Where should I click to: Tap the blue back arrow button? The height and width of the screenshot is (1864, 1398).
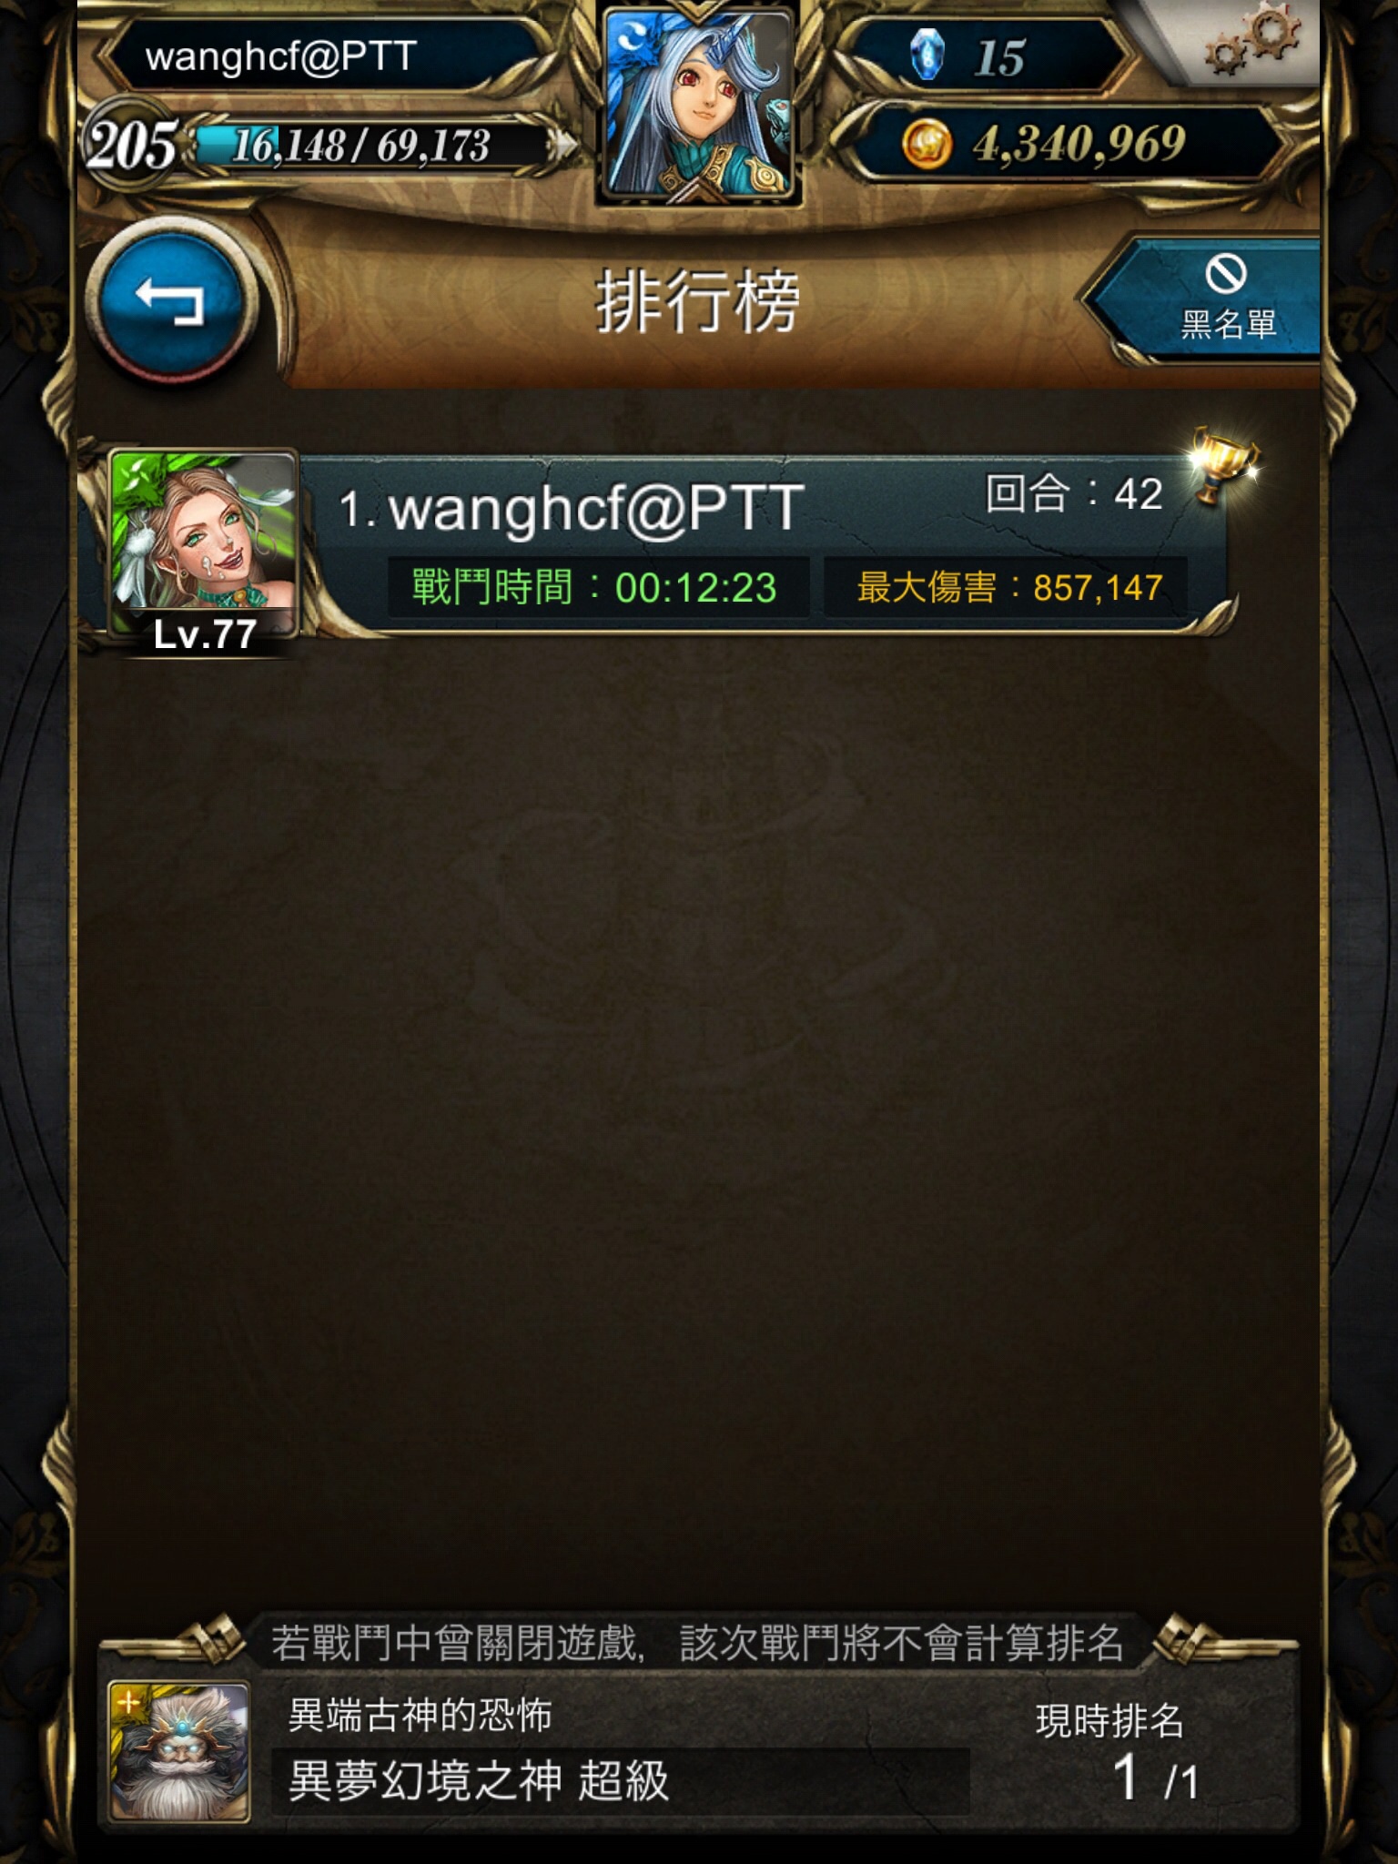(171, 303)
